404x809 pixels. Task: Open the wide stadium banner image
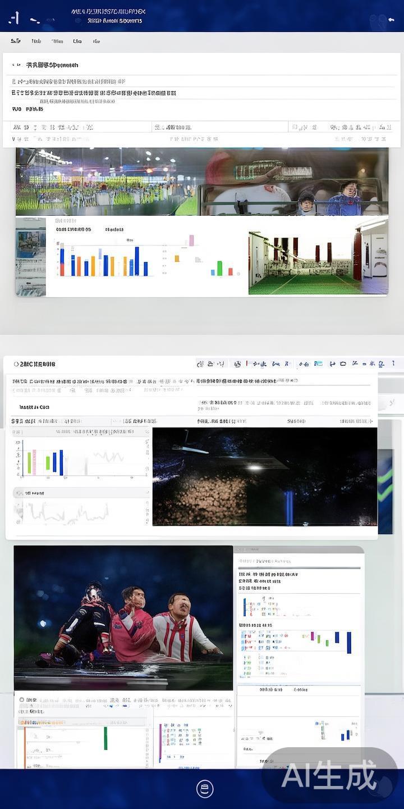click(202, 181)
